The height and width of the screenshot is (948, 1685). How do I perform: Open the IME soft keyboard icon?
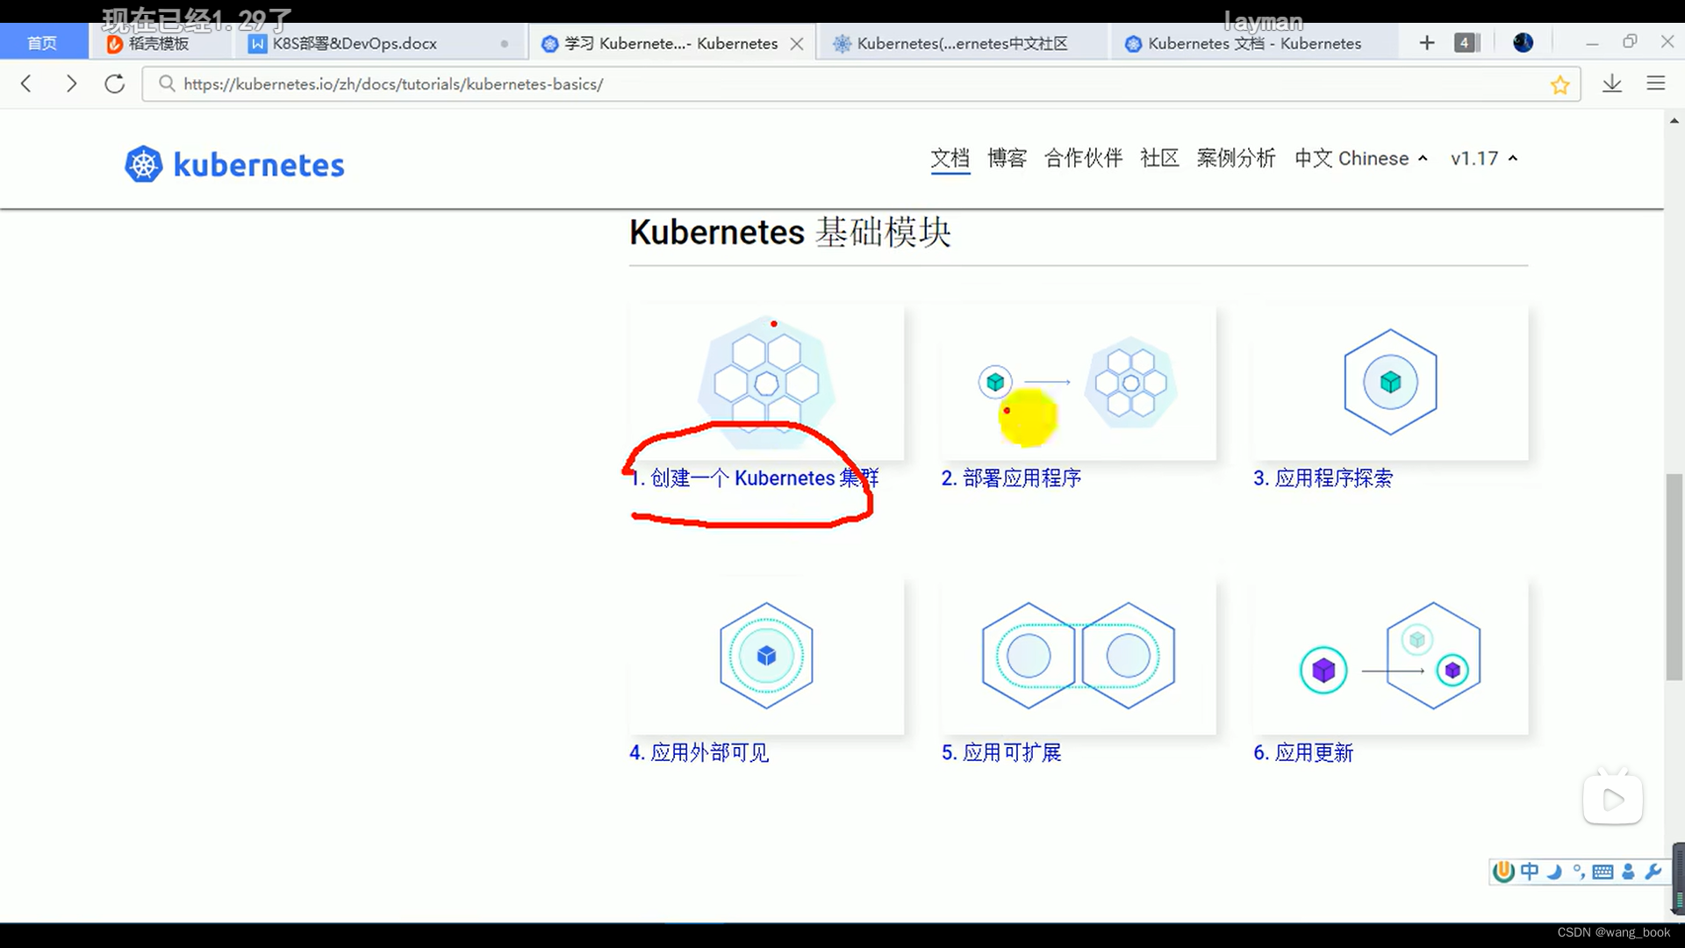point(1603,872)
